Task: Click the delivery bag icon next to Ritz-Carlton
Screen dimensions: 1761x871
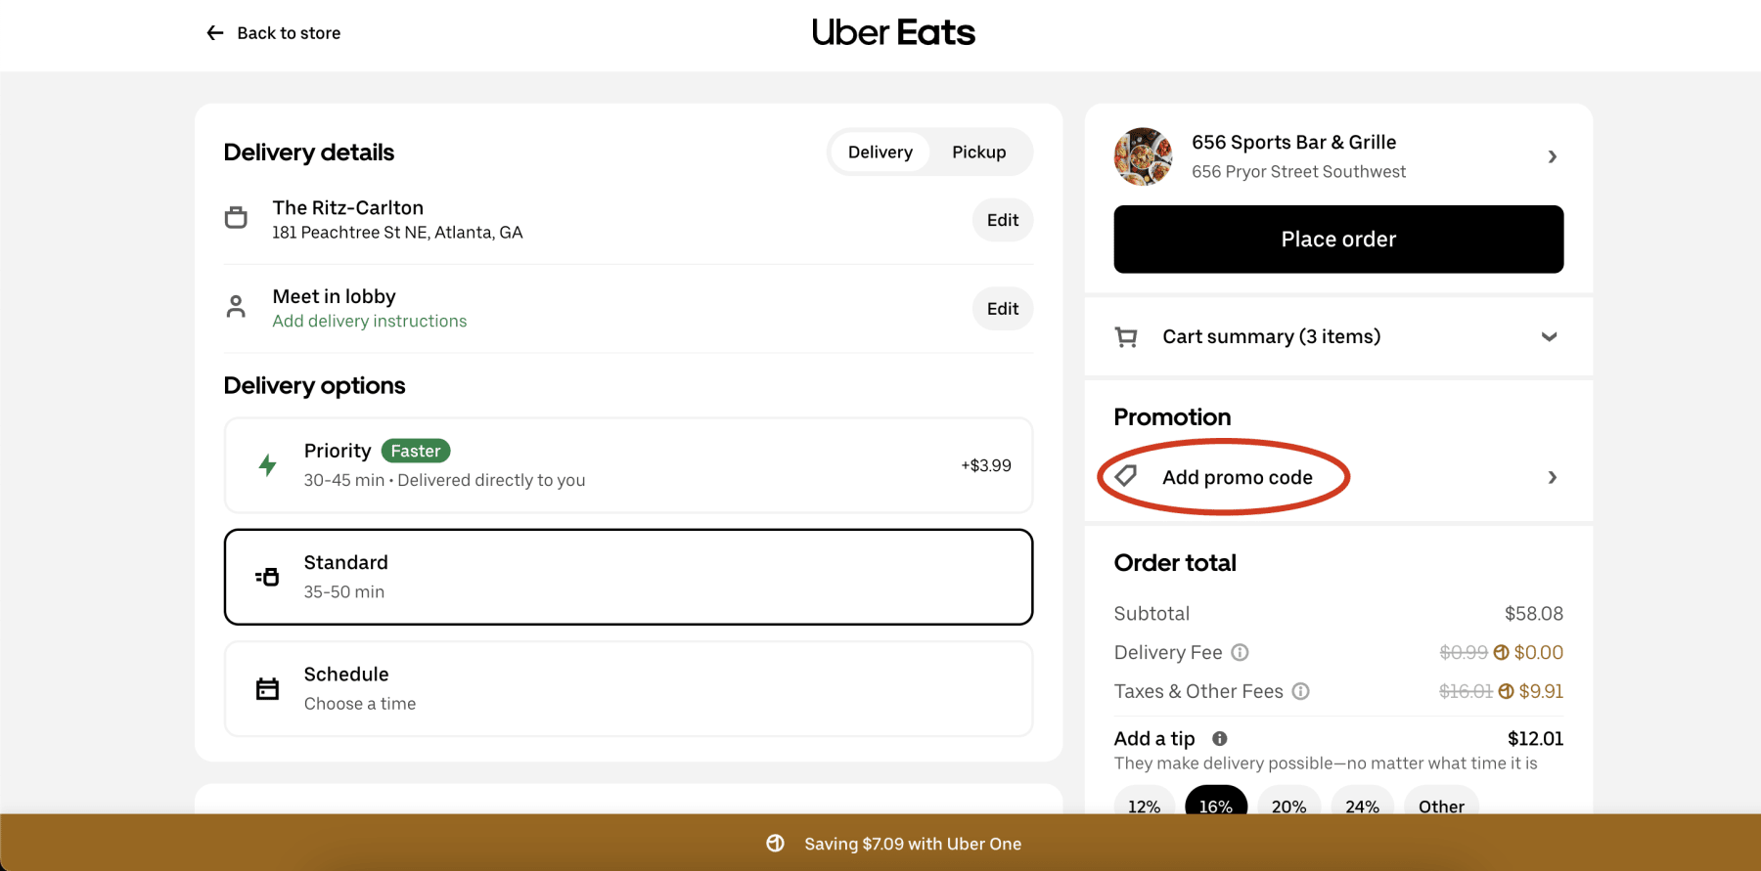Action: point(236,217)
